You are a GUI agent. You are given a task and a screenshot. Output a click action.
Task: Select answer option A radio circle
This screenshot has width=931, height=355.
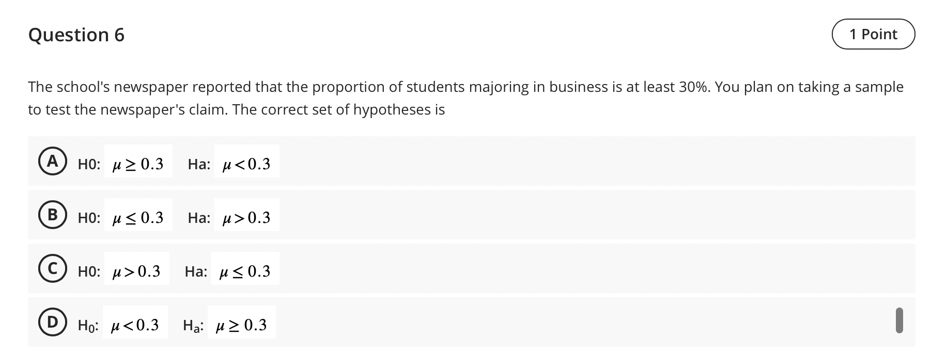coord(52,162)
